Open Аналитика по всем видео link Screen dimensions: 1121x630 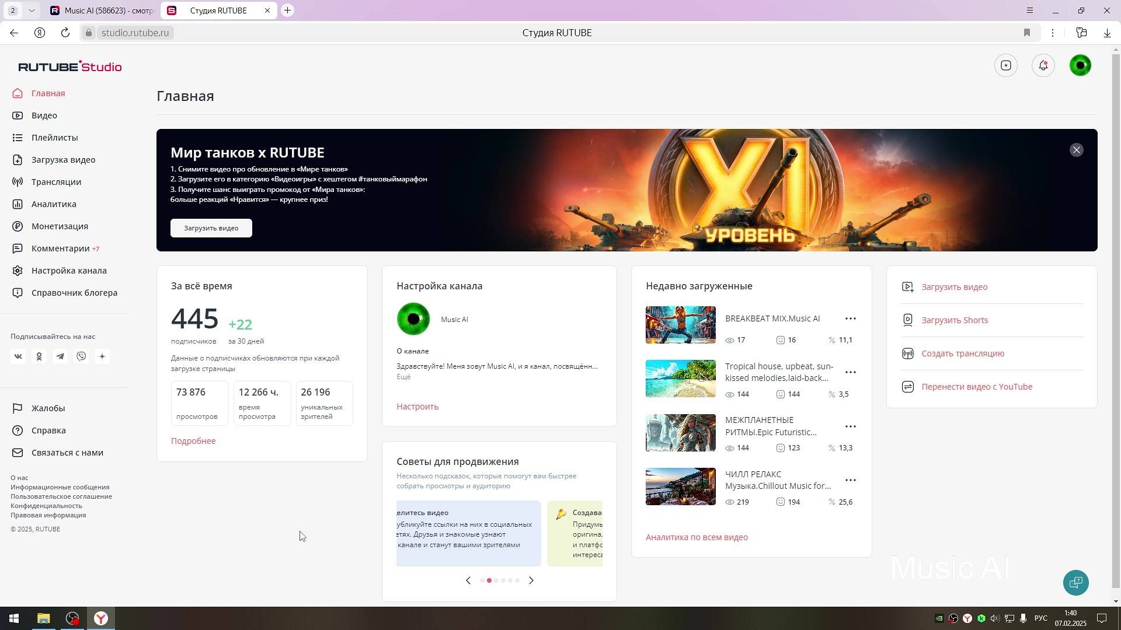[697, 537]
